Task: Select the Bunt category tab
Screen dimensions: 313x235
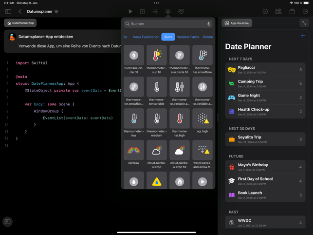Action: point(168,37)
